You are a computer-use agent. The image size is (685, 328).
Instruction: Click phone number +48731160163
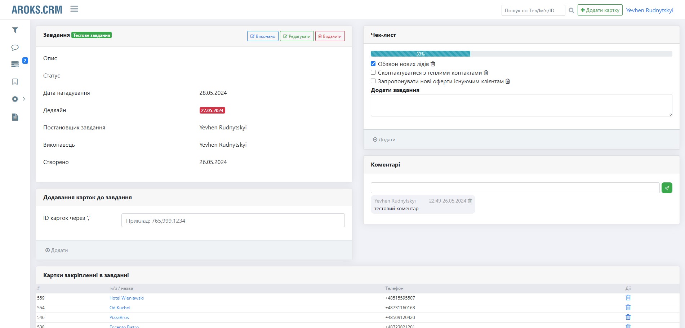click(400, 308)
